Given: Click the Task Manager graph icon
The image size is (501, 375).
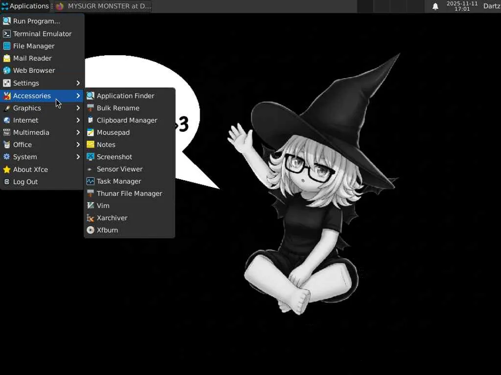Looking at the screenshot, I should (91, 181).
